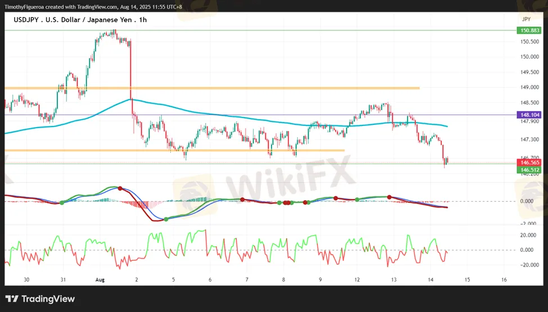Click the 149.000 price scale tick

(x=529, y=87)
